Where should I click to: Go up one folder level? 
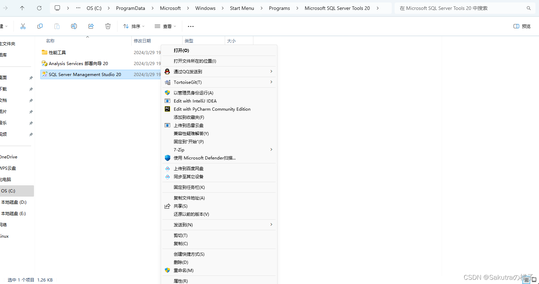click(x=22, y=8)
